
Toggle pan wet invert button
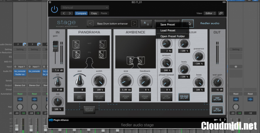(99, 97)
